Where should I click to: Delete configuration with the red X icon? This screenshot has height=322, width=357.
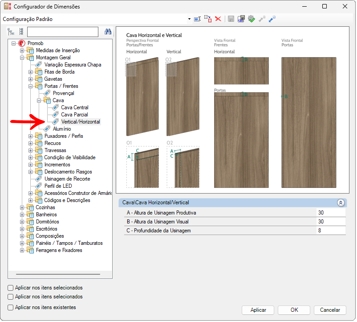coord(218,19)
